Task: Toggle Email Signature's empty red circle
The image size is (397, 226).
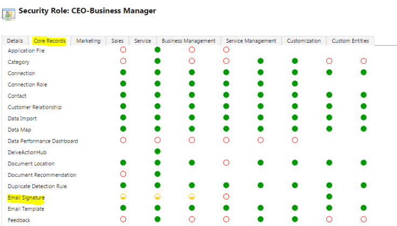Action: (226, 197)
